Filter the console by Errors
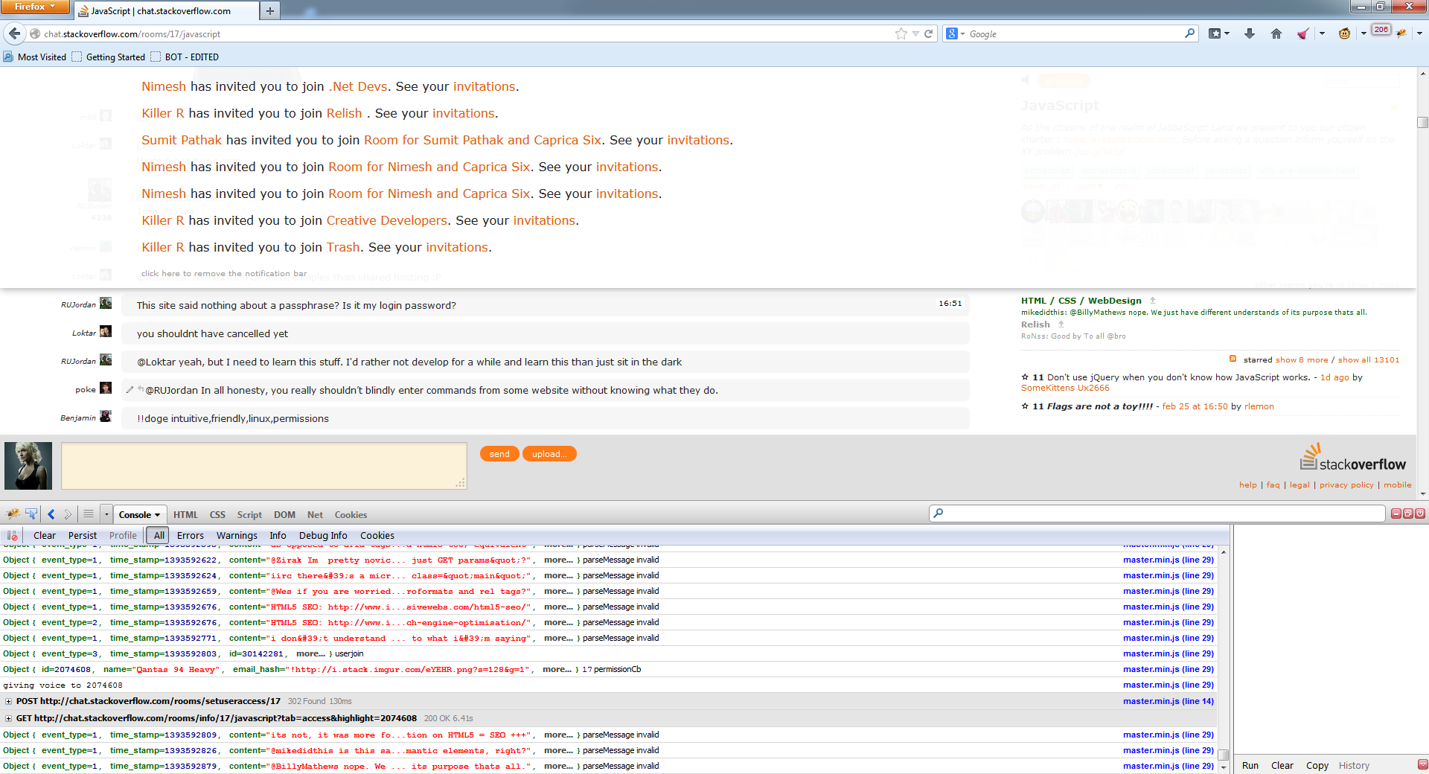 190,535
